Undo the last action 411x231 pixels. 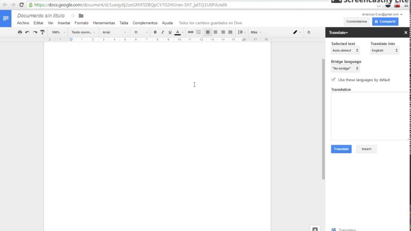point(27,32)
